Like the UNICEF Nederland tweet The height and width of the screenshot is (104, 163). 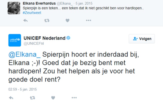(x=53, y=98)
